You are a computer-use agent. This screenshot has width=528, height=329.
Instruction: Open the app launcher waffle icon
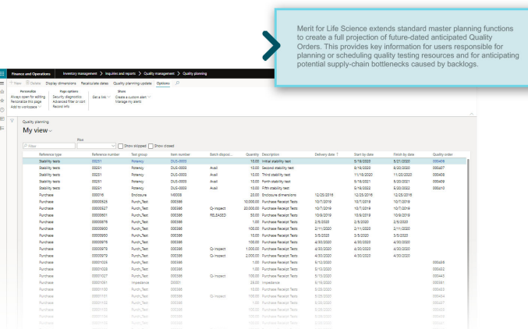click(2, 74)
